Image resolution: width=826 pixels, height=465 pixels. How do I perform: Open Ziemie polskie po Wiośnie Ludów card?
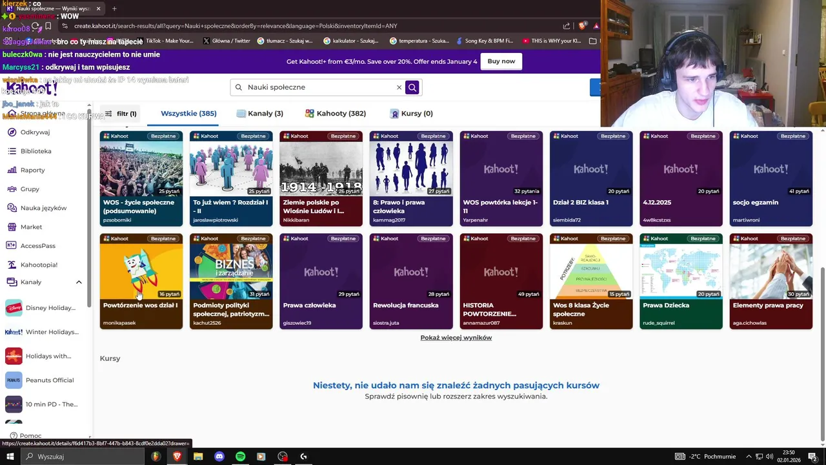coord(321,179)
